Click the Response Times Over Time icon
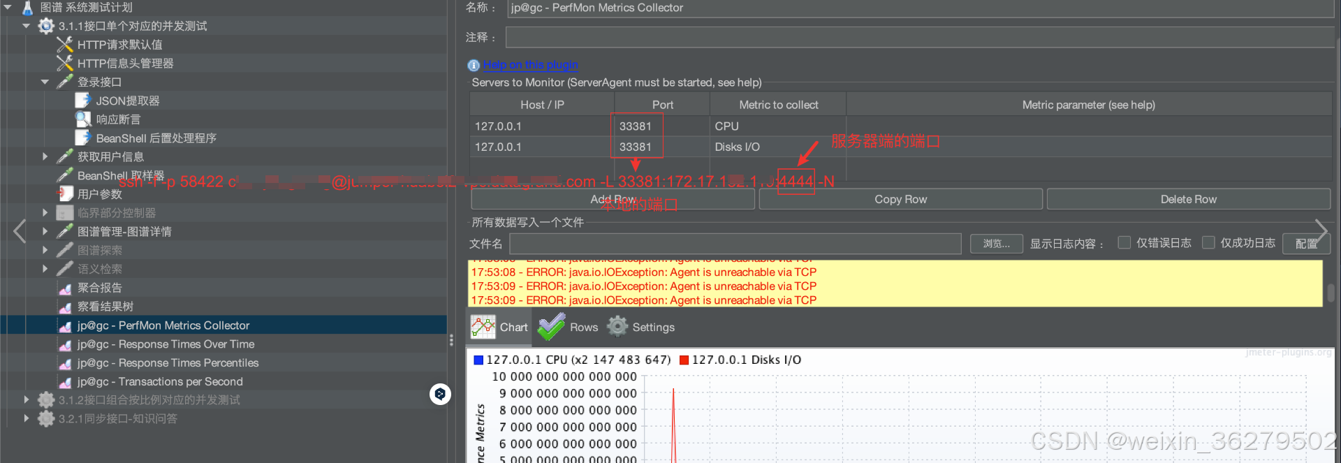This screenshot has height=463, width=1341. click(x=65, y=344)
